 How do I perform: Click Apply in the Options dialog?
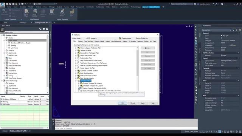tap(143, 103)
